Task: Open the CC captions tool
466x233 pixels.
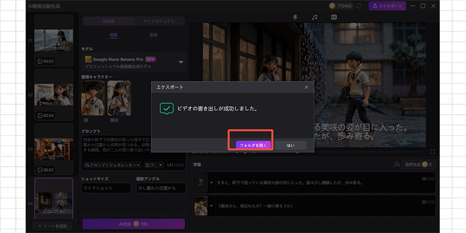Action: 334,17
